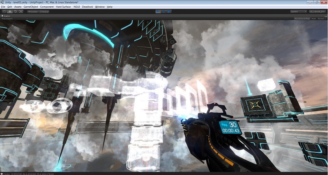Toggle Maximize on Play
328x175 pixels.
click(x=302, y=18)
